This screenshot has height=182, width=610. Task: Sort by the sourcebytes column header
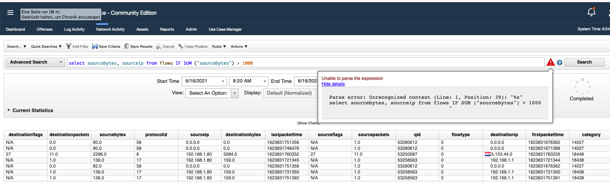113,135
